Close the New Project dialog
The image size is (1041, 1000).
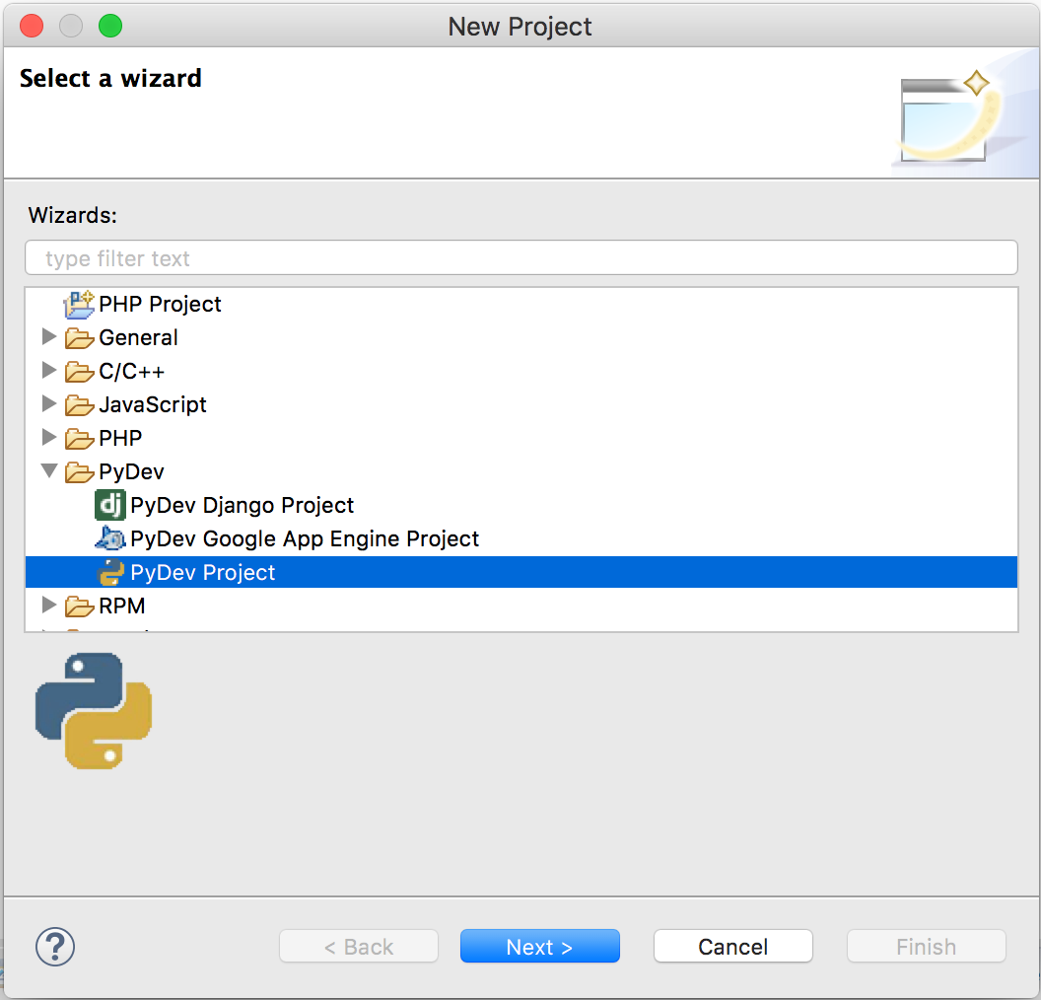coord(32,26)
